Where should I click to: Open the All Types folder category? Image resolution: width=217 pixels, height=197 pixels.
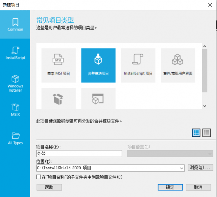pyautogui.click(x=15, y=138)
